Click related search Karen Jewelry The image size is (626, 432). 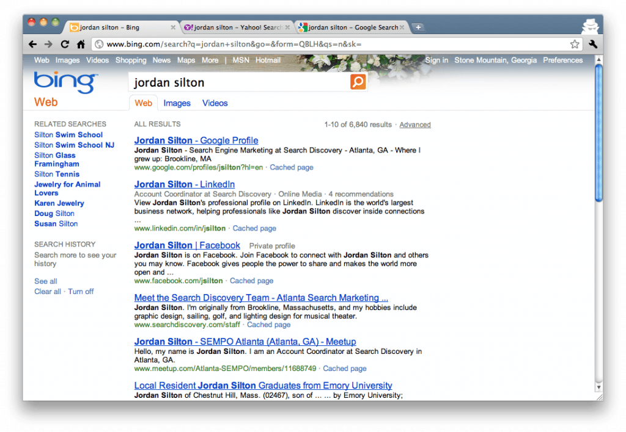(59, 203)
